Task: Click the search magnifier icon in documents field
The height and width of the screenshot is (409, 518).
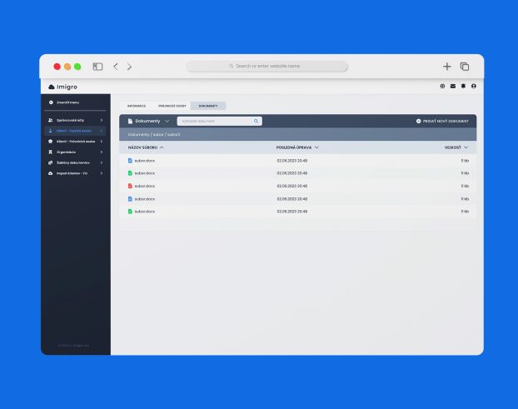Action: (x=256, y=121)
